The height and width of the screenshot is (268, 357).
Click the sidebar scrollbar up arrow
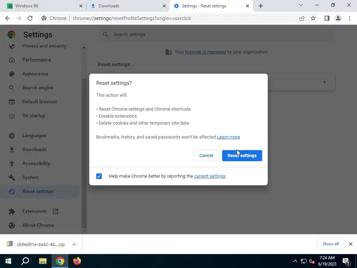[84, 47]
